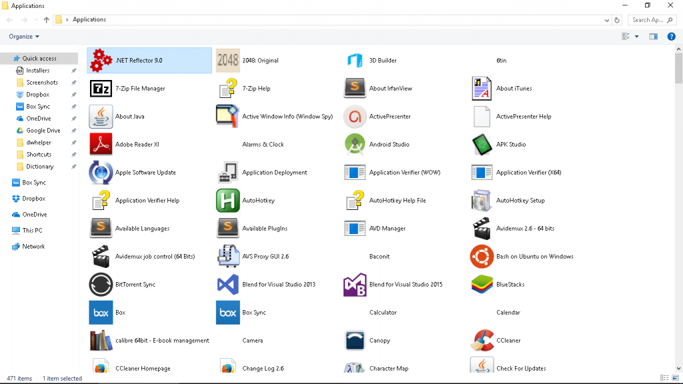Click inside the Search Applications box
The width and height of the screenshot is (683, 384).
point(647,19)
